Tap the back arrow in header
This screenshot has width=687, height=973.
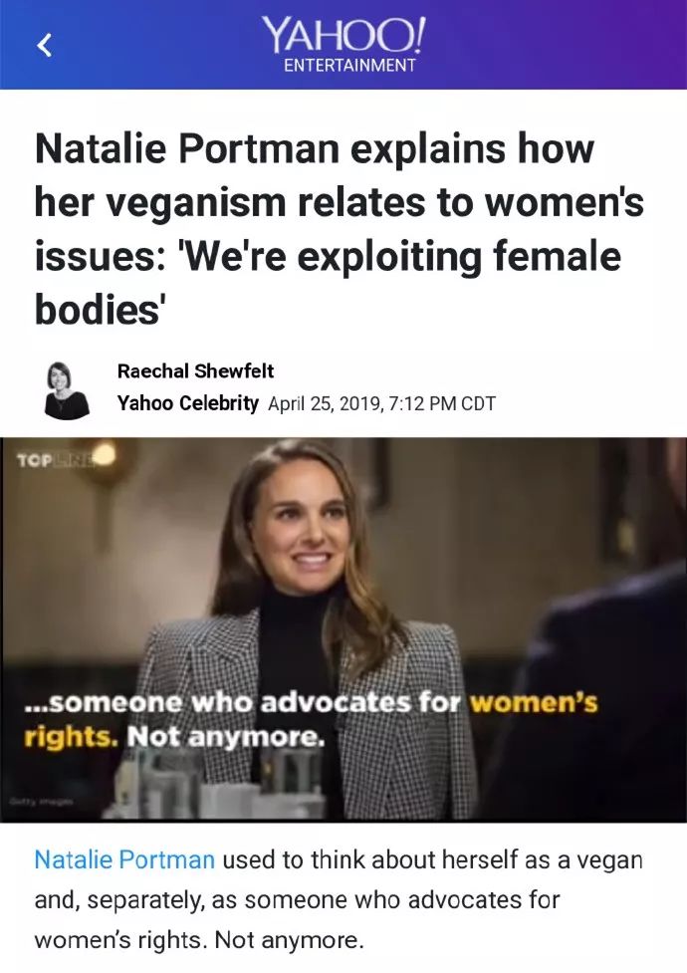point(43,46)
